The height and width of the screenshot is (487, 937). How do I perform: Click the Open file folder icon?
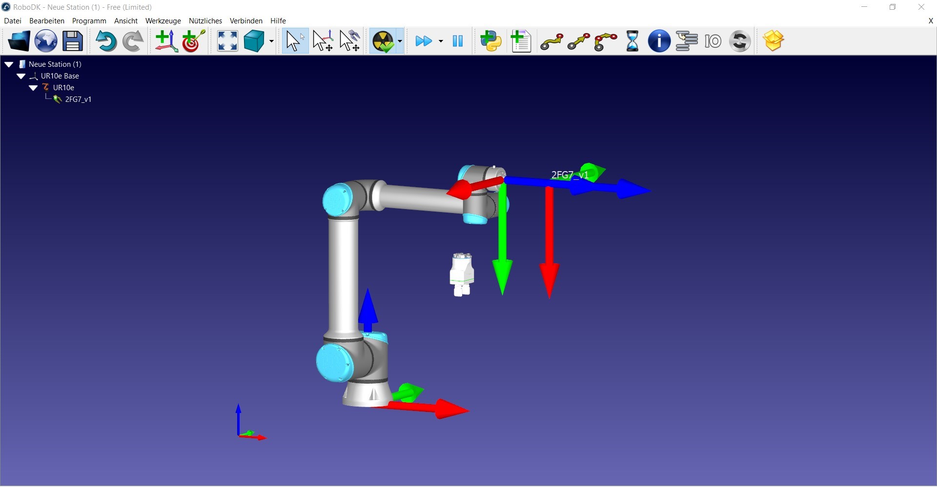point(19,41)
